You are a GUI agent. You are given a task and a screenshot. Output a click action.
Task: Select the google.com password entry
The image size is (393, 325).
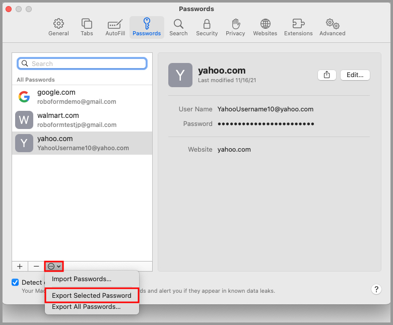[82, 97]
